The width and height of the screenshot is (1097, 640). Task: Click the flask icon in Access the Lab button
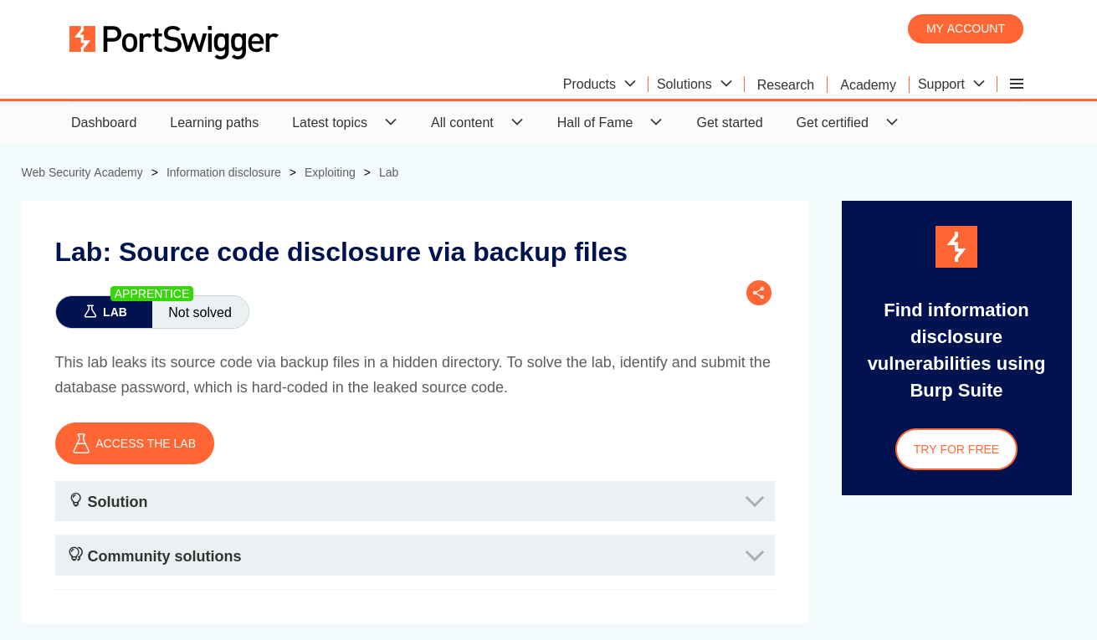pos(80,443)
